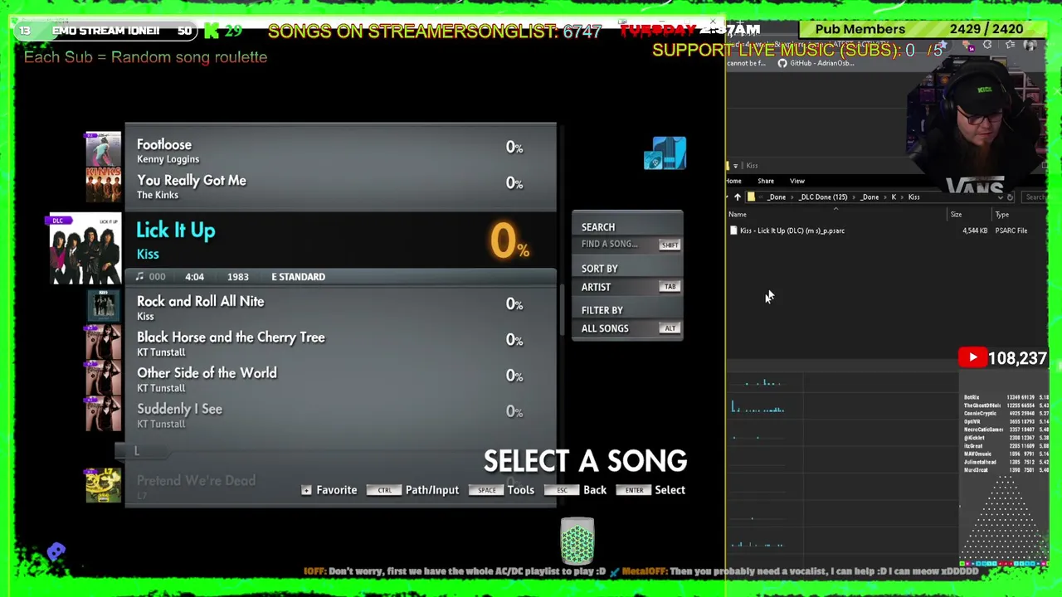Screen dimensions: 1062x597
Task: Click the Kinks album thumbnail
Action: coord(103,185)
